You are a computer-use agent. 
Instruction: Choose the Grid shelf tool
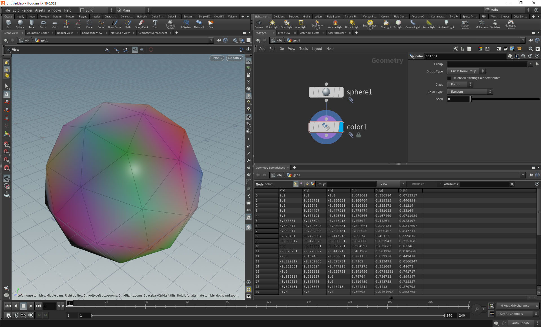(x=55, y=24)
